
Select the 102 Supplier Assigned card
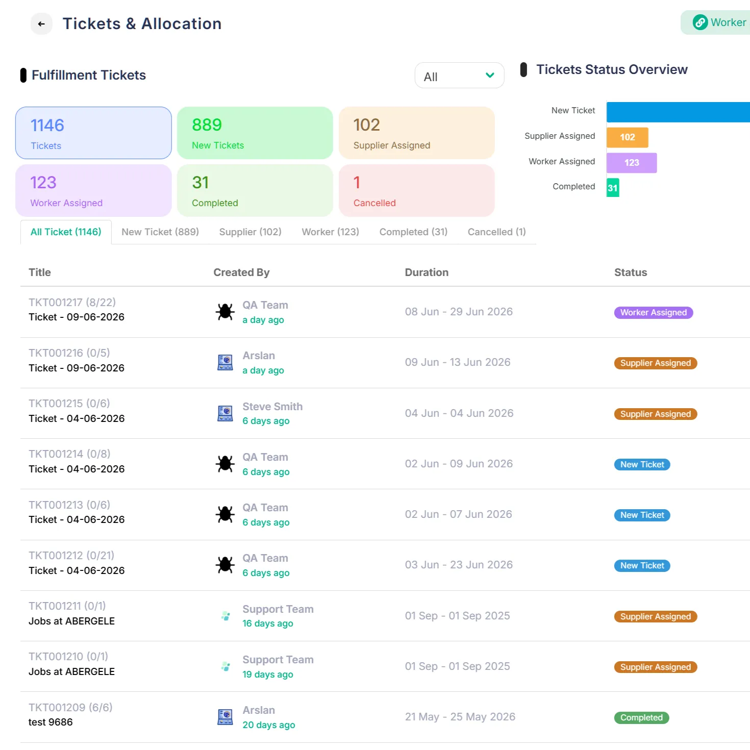tap(417, 133)
